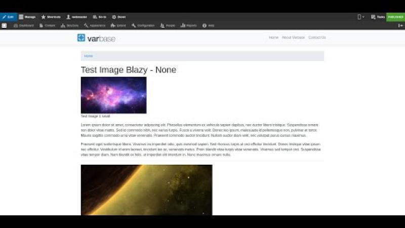
Task: Open the Tasks toolbar item
Action: click(x=378, y=17)
